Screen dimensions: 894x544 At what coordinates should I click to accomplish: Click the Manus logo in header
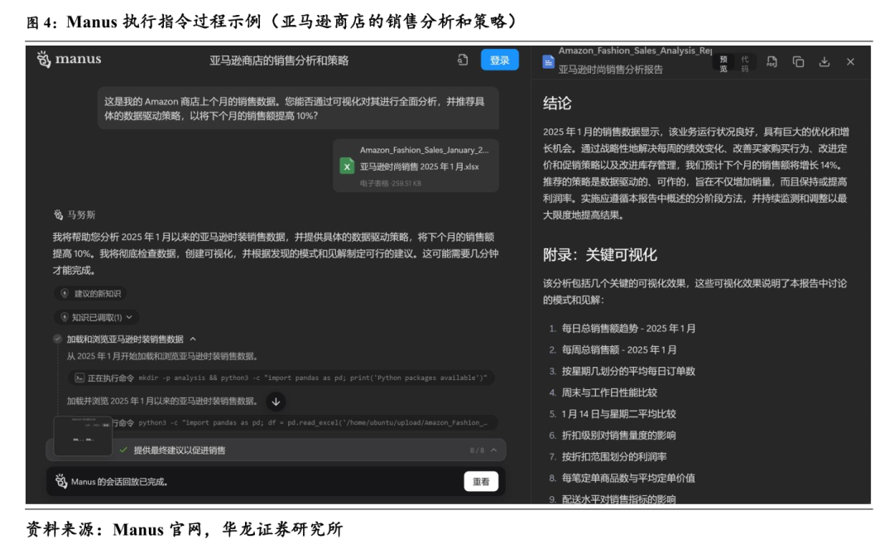coord(69,59)
